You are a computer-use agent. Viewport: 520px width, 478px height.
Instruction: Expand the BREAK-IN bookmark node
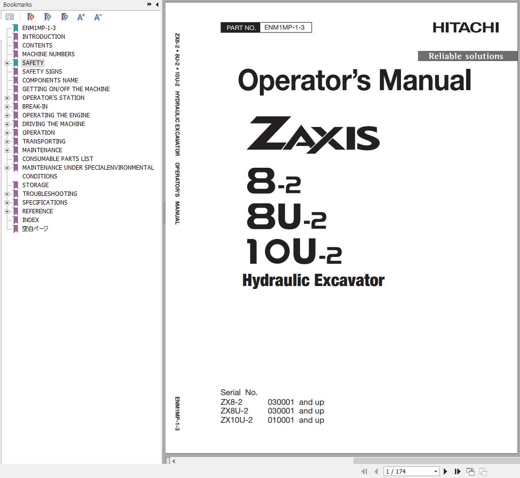pyautogui.click(x=7, y=107)
